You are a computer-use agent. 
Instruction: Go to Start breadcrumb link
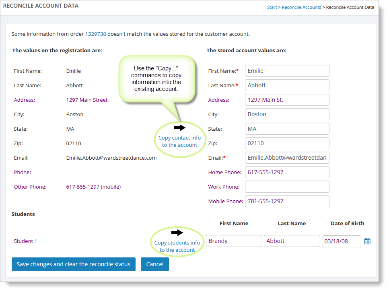tap(272, 7)
